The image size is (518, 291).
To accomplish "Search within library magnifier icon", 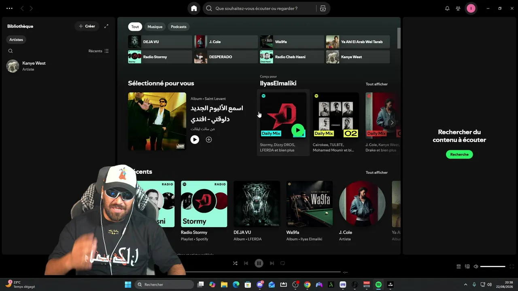I will coord(11,51).
